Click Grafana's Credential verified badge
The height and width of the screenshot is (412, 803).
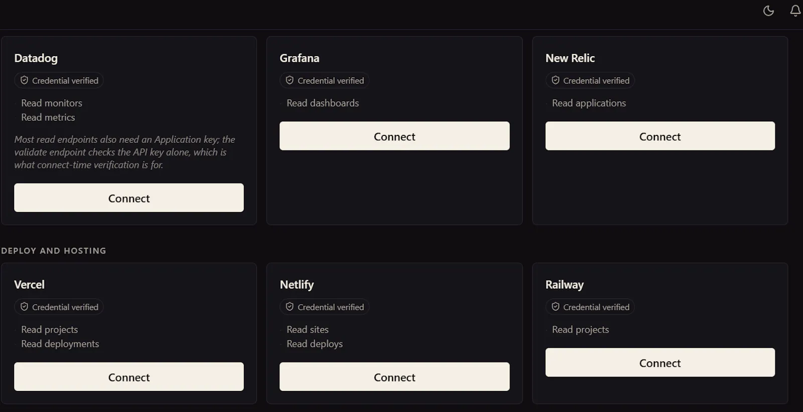tap(324, 80)
